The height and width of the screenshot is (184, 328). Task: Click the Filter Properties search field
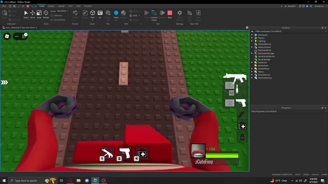point(289,111)
